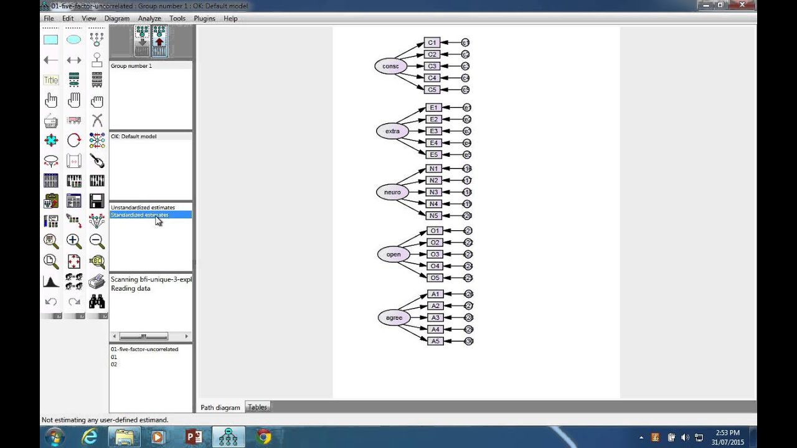Switch to input path diagram view
The image size is (797, 448).
tap(142, 41)
